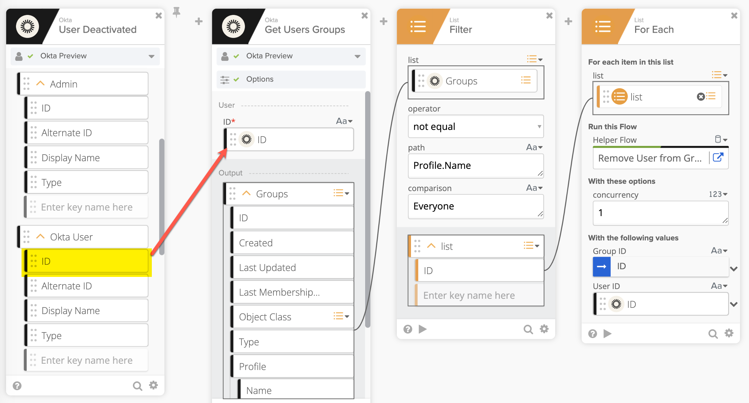This screenshot has width=749, height=403.
Task: Click the Groups pill in Filter list input
Action: [475, 81]
